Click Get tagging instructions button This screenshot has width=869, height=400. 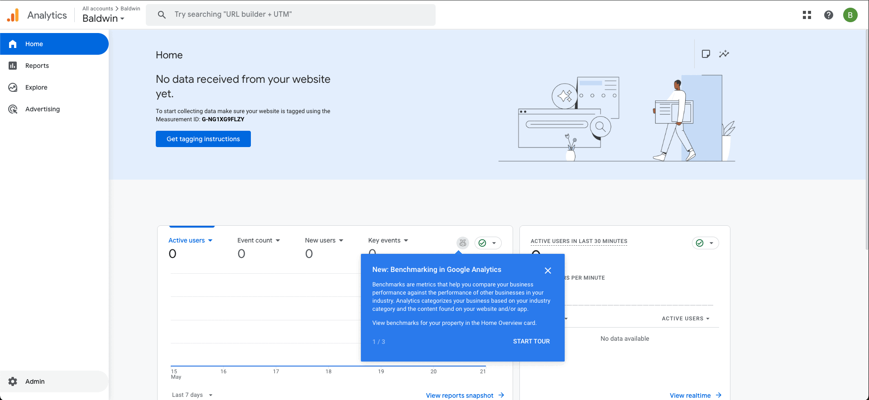[x=203, y=139]
